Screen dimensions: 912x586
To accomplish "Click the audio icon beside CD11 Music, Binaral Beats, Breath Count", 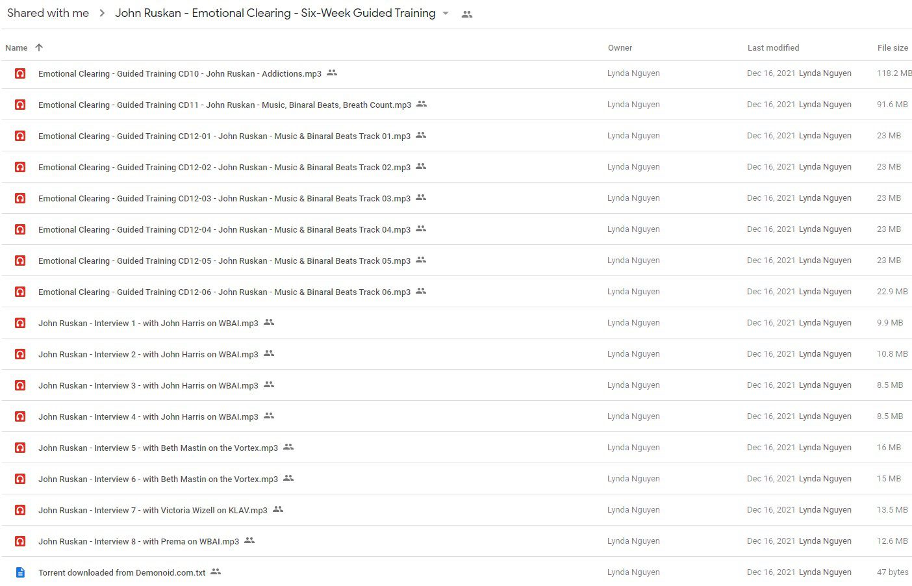I will click(x=20, y=105).
